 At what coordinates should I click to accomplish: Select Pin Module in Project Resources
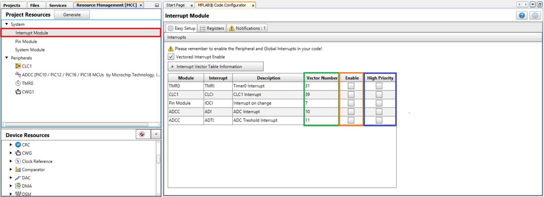[x=26, y=42]
